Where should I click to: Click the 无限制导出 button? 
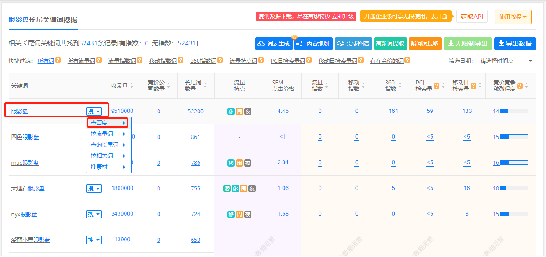(468, 44)
